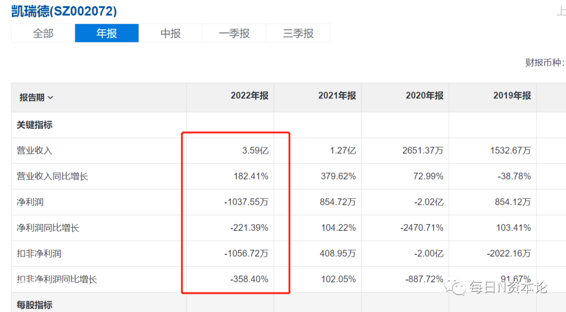Click the 2020年报 column header
566x312 pixels.
point(424,96)
